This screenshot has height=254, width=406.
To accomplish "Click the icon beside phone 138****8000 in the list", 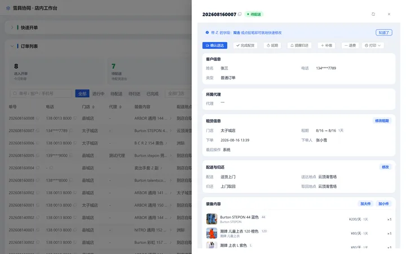I will click(x=71, y=181).
